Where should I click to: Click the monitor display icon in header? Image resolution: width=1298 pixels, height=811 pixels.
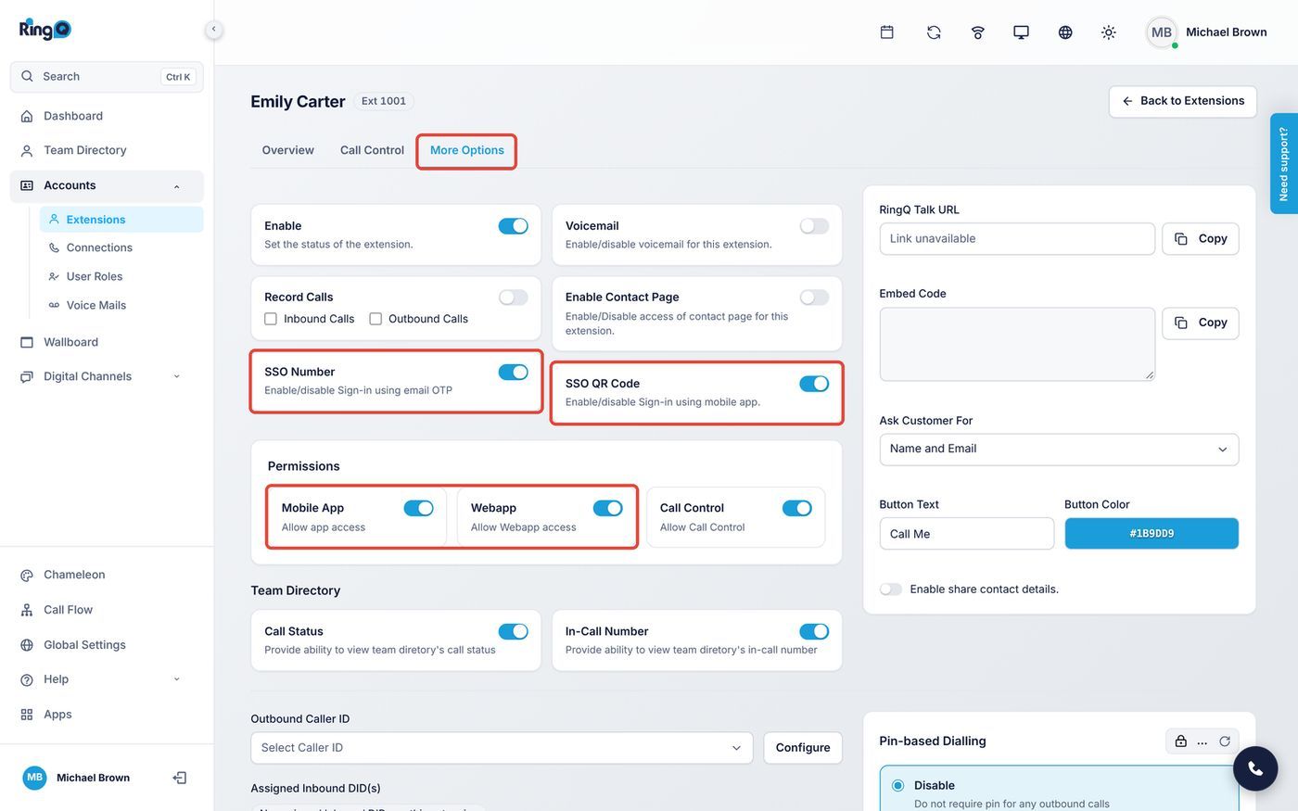tap(1021, 32)
